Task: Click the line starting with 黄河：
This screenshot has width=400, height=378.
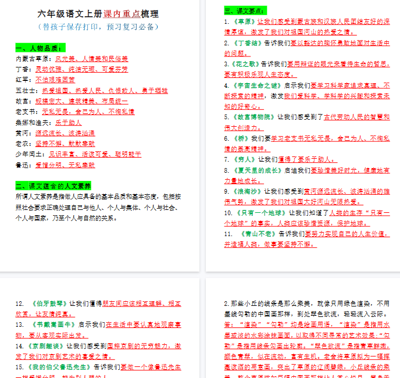Action: tap(55, 133)
